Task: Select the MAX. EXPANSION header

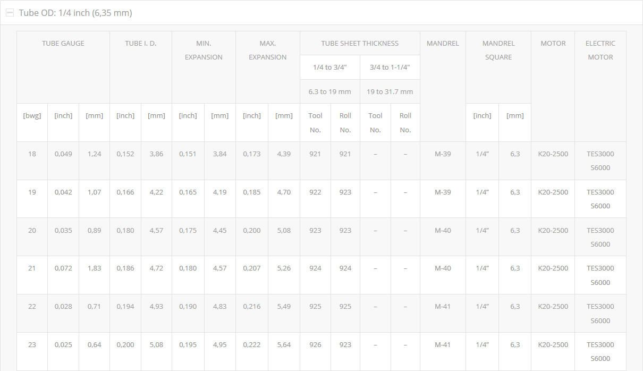Action: (x=268, y=50)
